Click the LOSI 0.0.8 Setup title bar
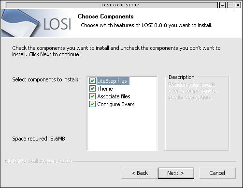This screenshot has height=188, width=243. point(112,5)
